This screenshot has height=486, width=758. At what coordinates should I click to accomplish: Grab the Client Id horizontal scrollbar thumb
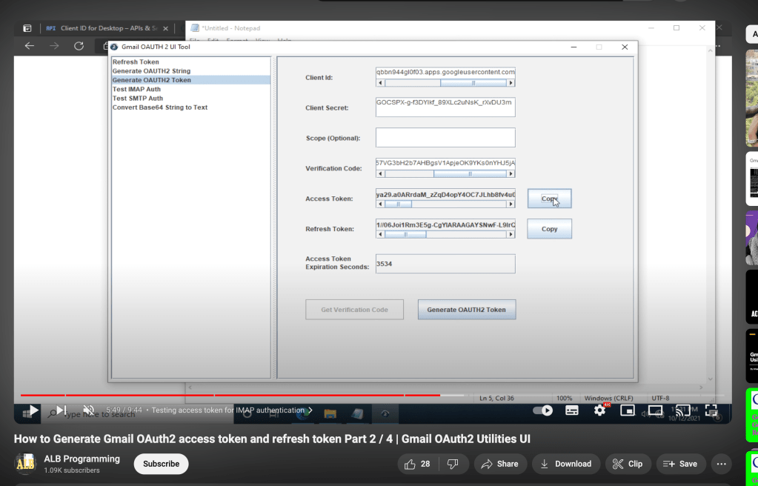coord(473,83)
